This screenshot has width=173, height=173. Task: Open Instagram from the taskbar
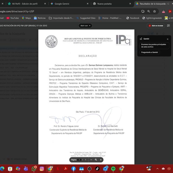point(42,169)
